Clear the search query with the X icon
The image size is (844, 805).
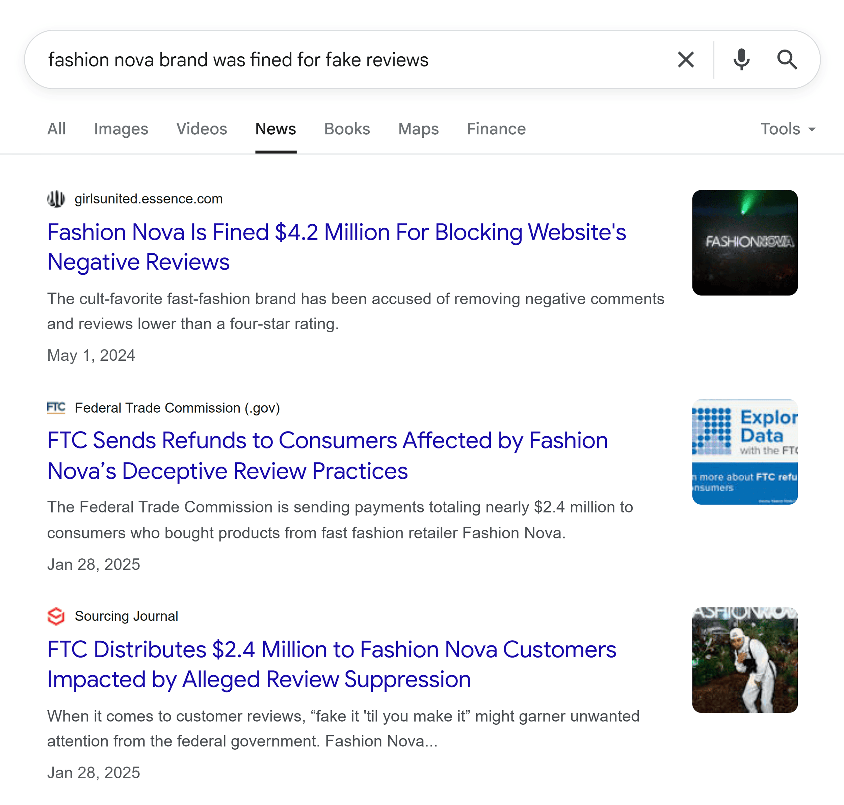click(686, 60)
